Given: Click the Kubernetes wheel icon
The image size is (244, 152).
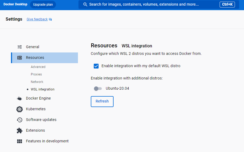Looking at the screenshot, I should click(20, 109).
